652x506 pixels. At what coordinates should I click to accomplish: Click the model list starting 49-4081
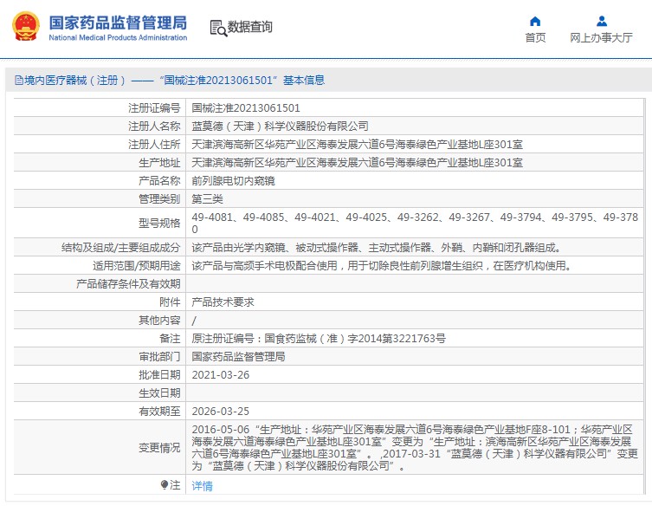(x=415, y=223)
